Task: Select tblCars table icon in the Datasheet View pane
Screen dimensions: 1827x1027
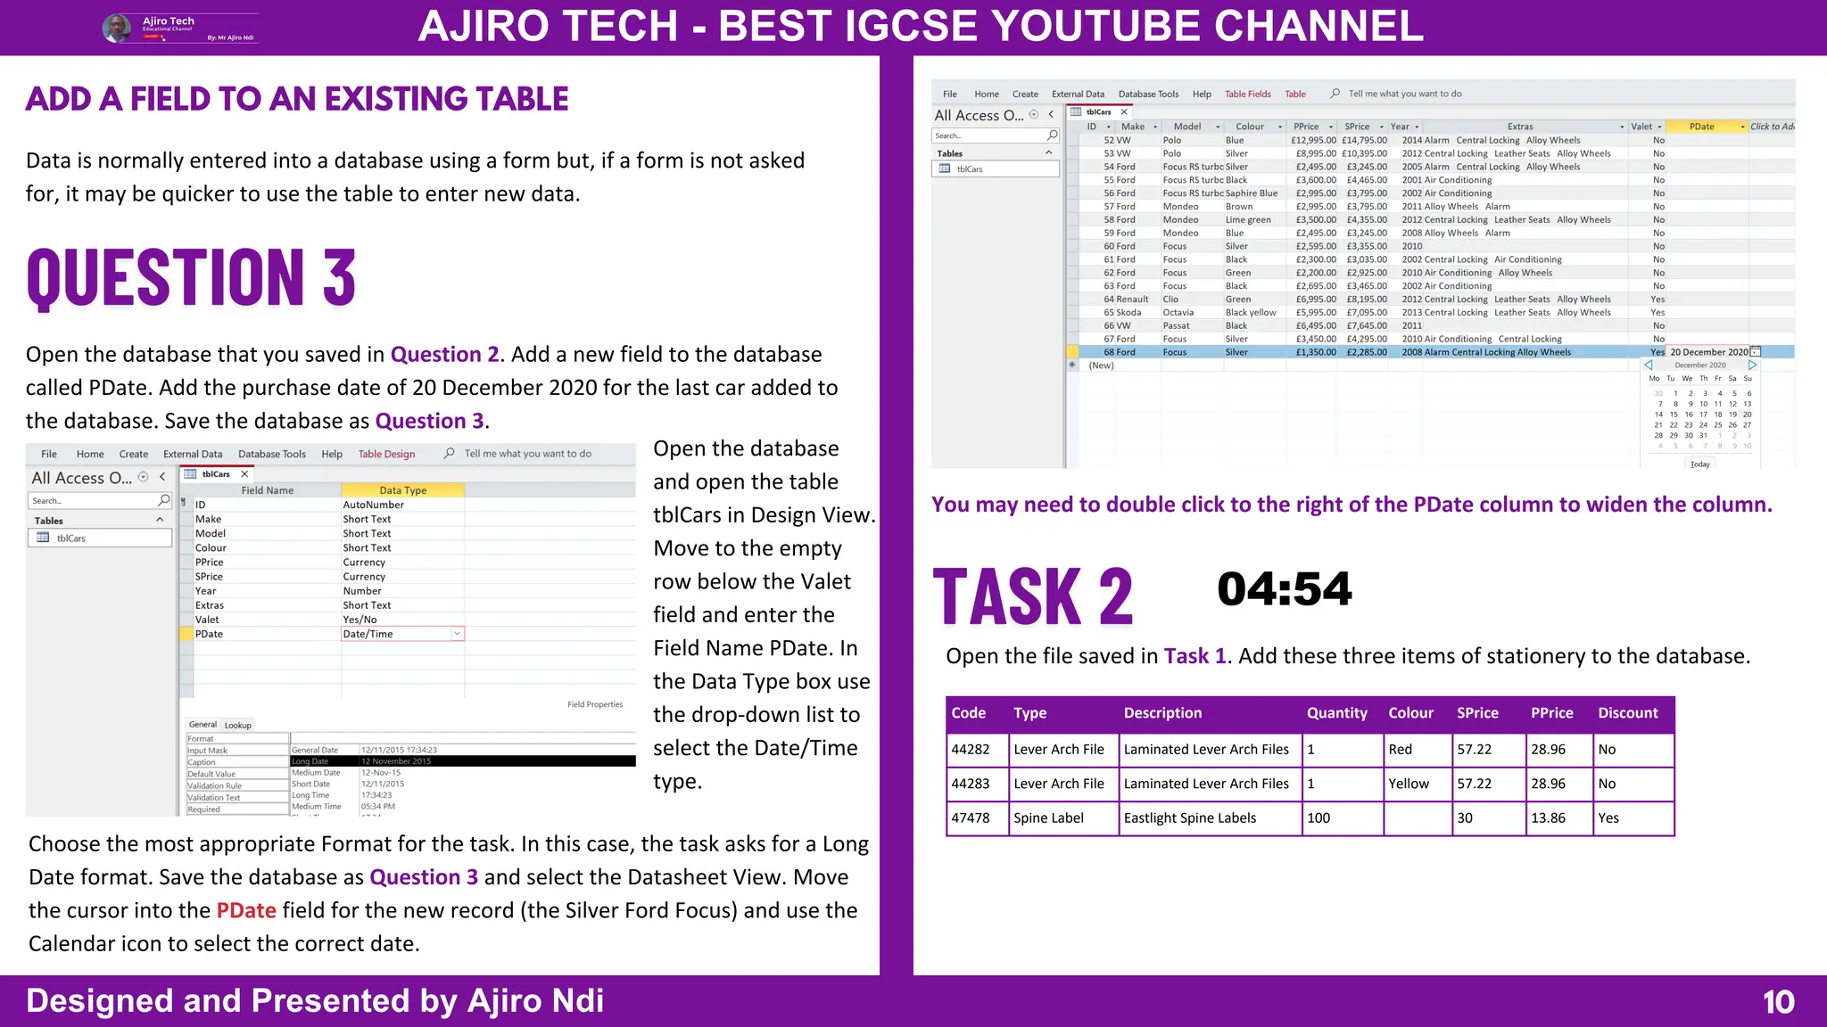Action: click(x=945, y=168)
